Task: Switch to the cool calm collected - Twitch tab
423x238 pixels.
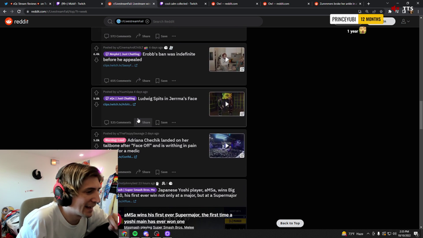Action: [x=182, y=4]
